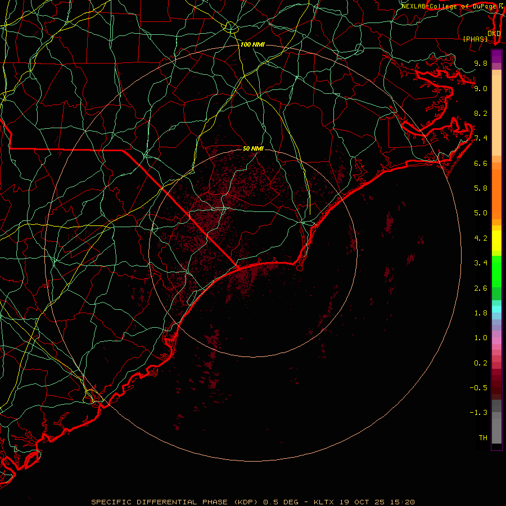
Task: Click the '6.6' value on the color scale
Action: [481, 163]
